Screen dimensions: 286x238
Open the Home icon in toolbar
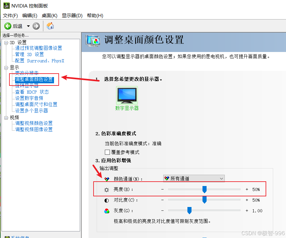coord(50,26)
